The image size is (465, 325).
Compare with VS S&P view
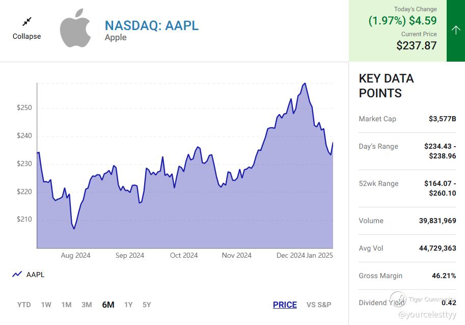(319, 305)
